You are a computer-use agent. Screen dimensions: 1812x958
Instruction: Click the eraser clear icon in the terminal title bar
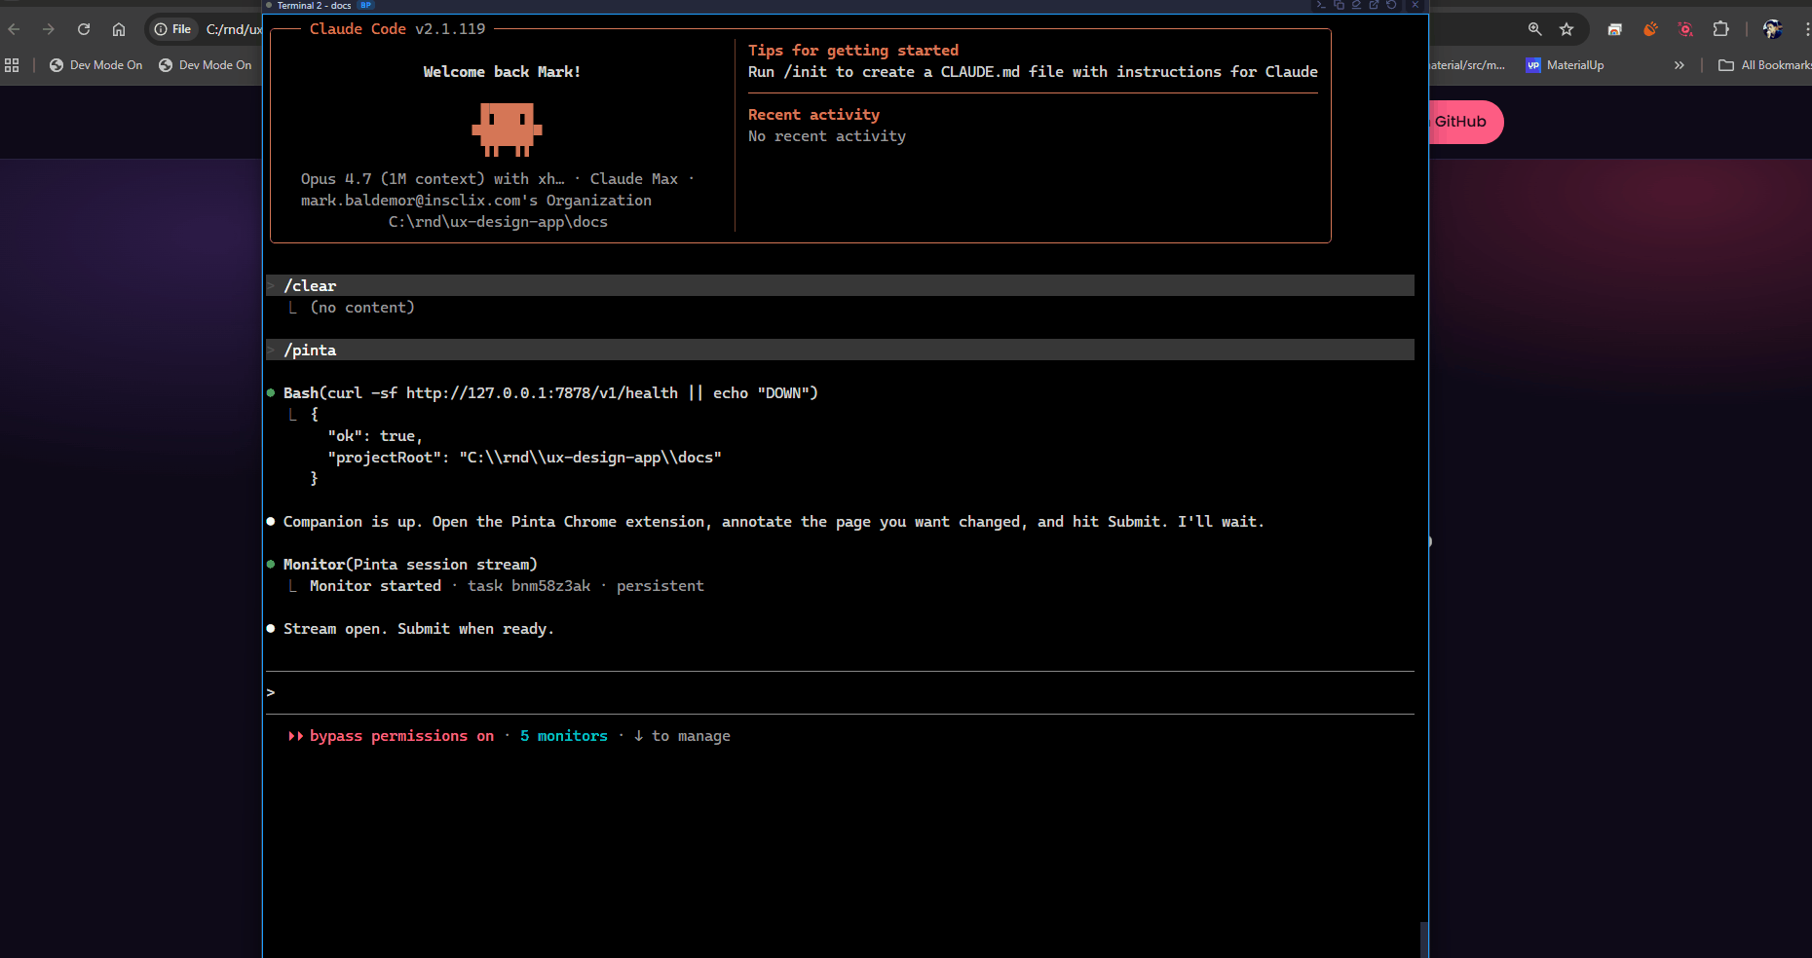click(1356, 5)
